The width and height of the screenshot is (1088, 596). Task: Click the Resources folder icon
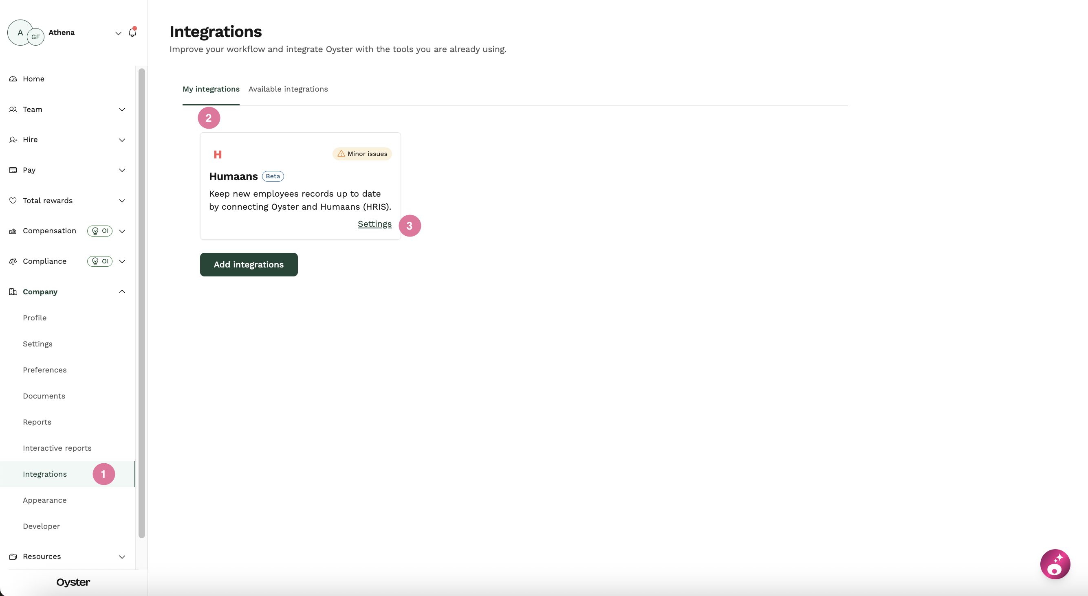(x=13, y=557)
